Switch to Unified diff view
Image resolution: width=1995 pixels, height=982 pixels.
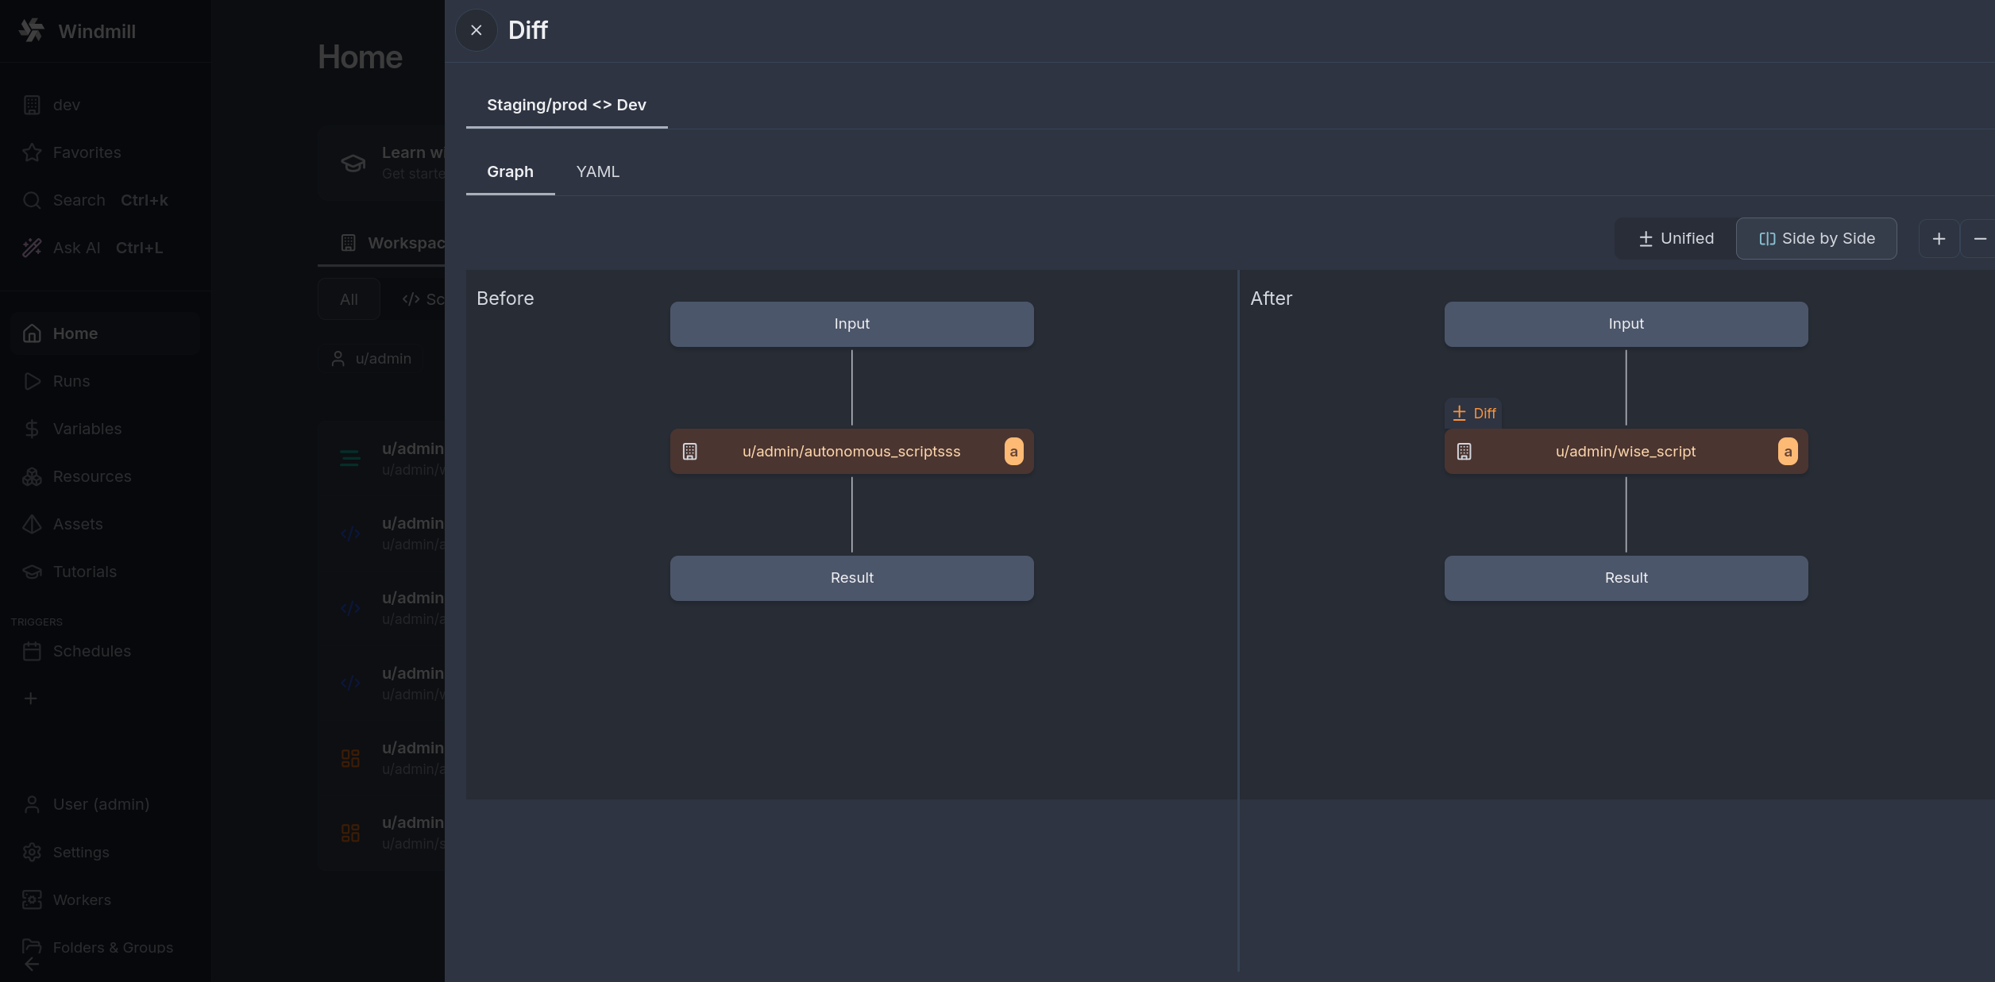point(1676,238)
